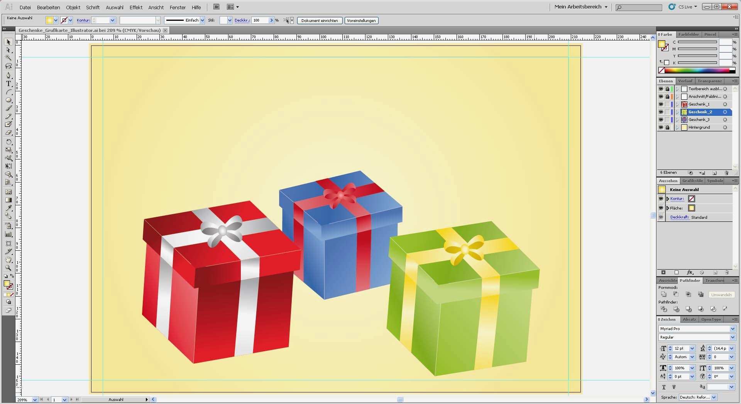Click the K (black) slider track

tap(697, 63)
